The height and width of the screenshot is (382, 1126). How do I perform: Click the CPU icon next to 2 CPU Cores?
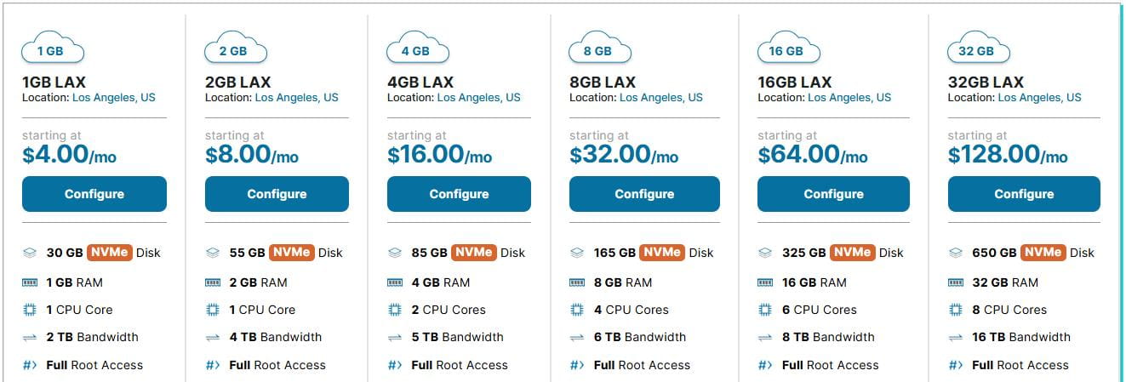395,310
